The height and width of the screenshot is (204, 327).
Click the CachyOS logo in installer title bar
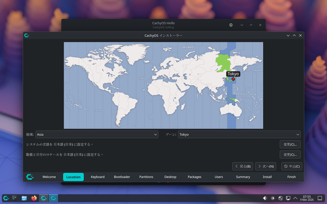(x=27, y=35)
